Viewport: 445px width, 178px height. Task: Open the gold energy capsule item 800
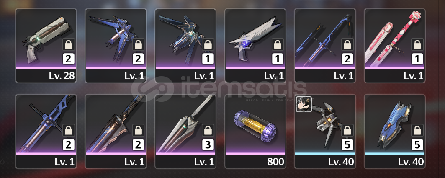(255, 132)
